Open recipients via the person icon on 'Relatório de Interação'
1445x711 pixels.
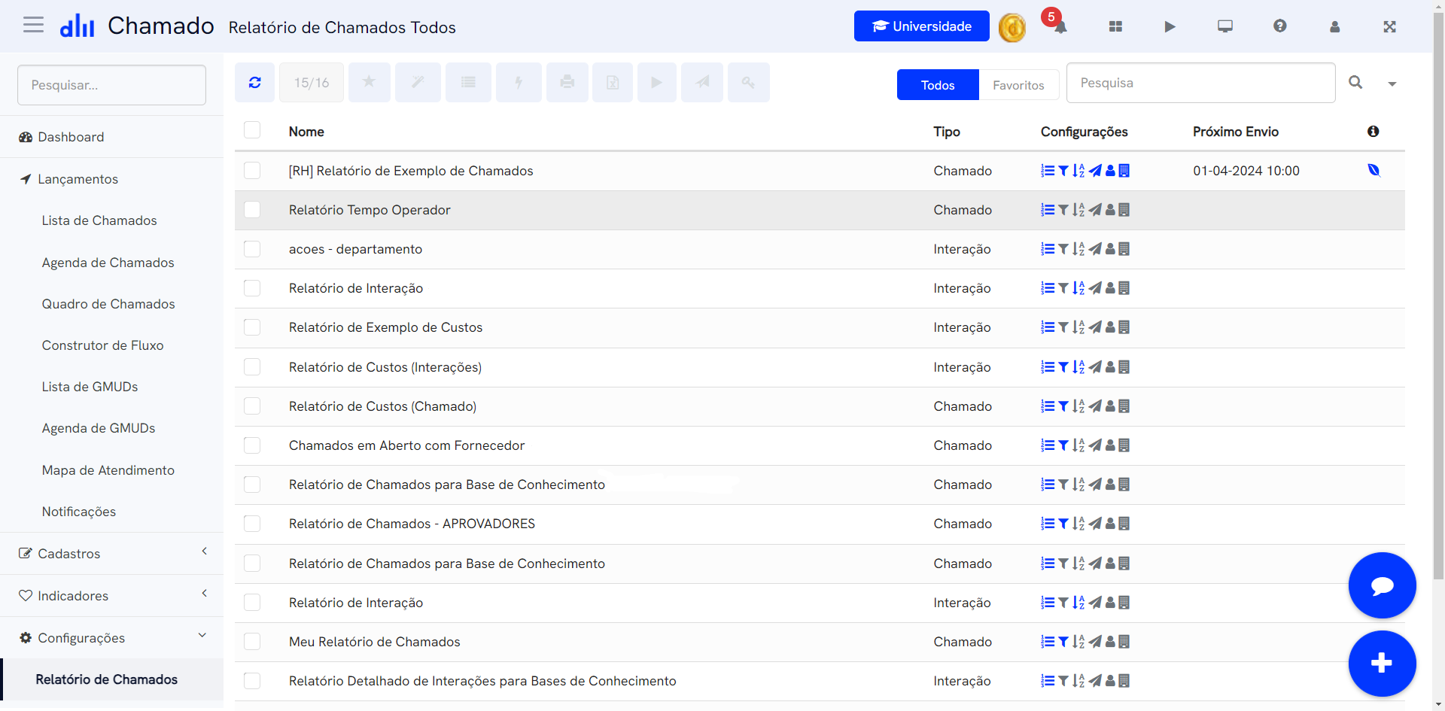1111,288
